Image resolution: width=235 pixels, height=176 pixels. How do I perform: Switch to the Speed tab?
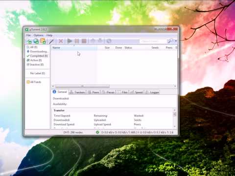pyautogui.click(x=137, y=92)
